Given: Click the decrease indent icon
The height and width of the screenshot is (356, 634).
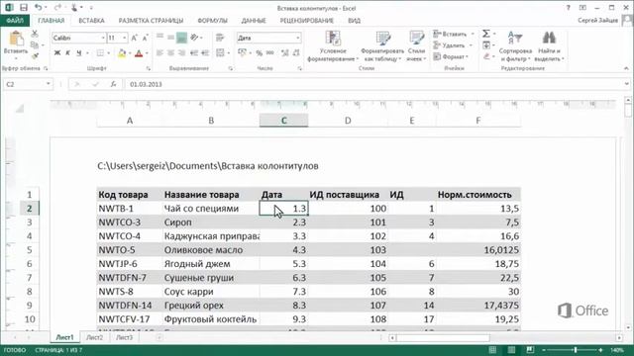Looking at the screenshot, I should click(x=194, y=52).
